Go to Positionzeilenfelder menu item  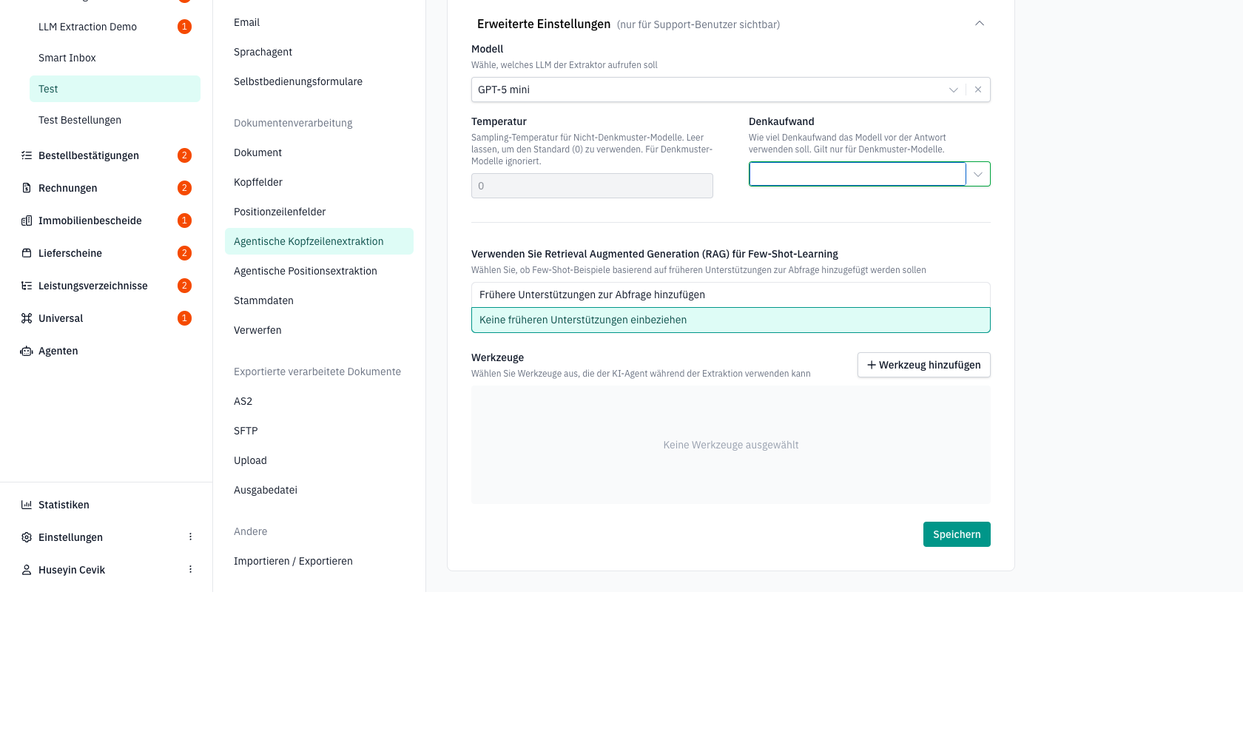click(280, 212)
